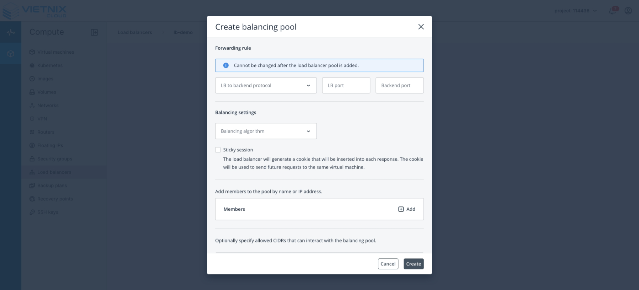
Task: Expand the project-114436 selector
Action: coord(575,11)
